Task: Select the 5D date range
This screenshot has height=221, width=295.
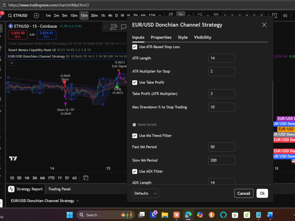Action: [x=19, y=178]
